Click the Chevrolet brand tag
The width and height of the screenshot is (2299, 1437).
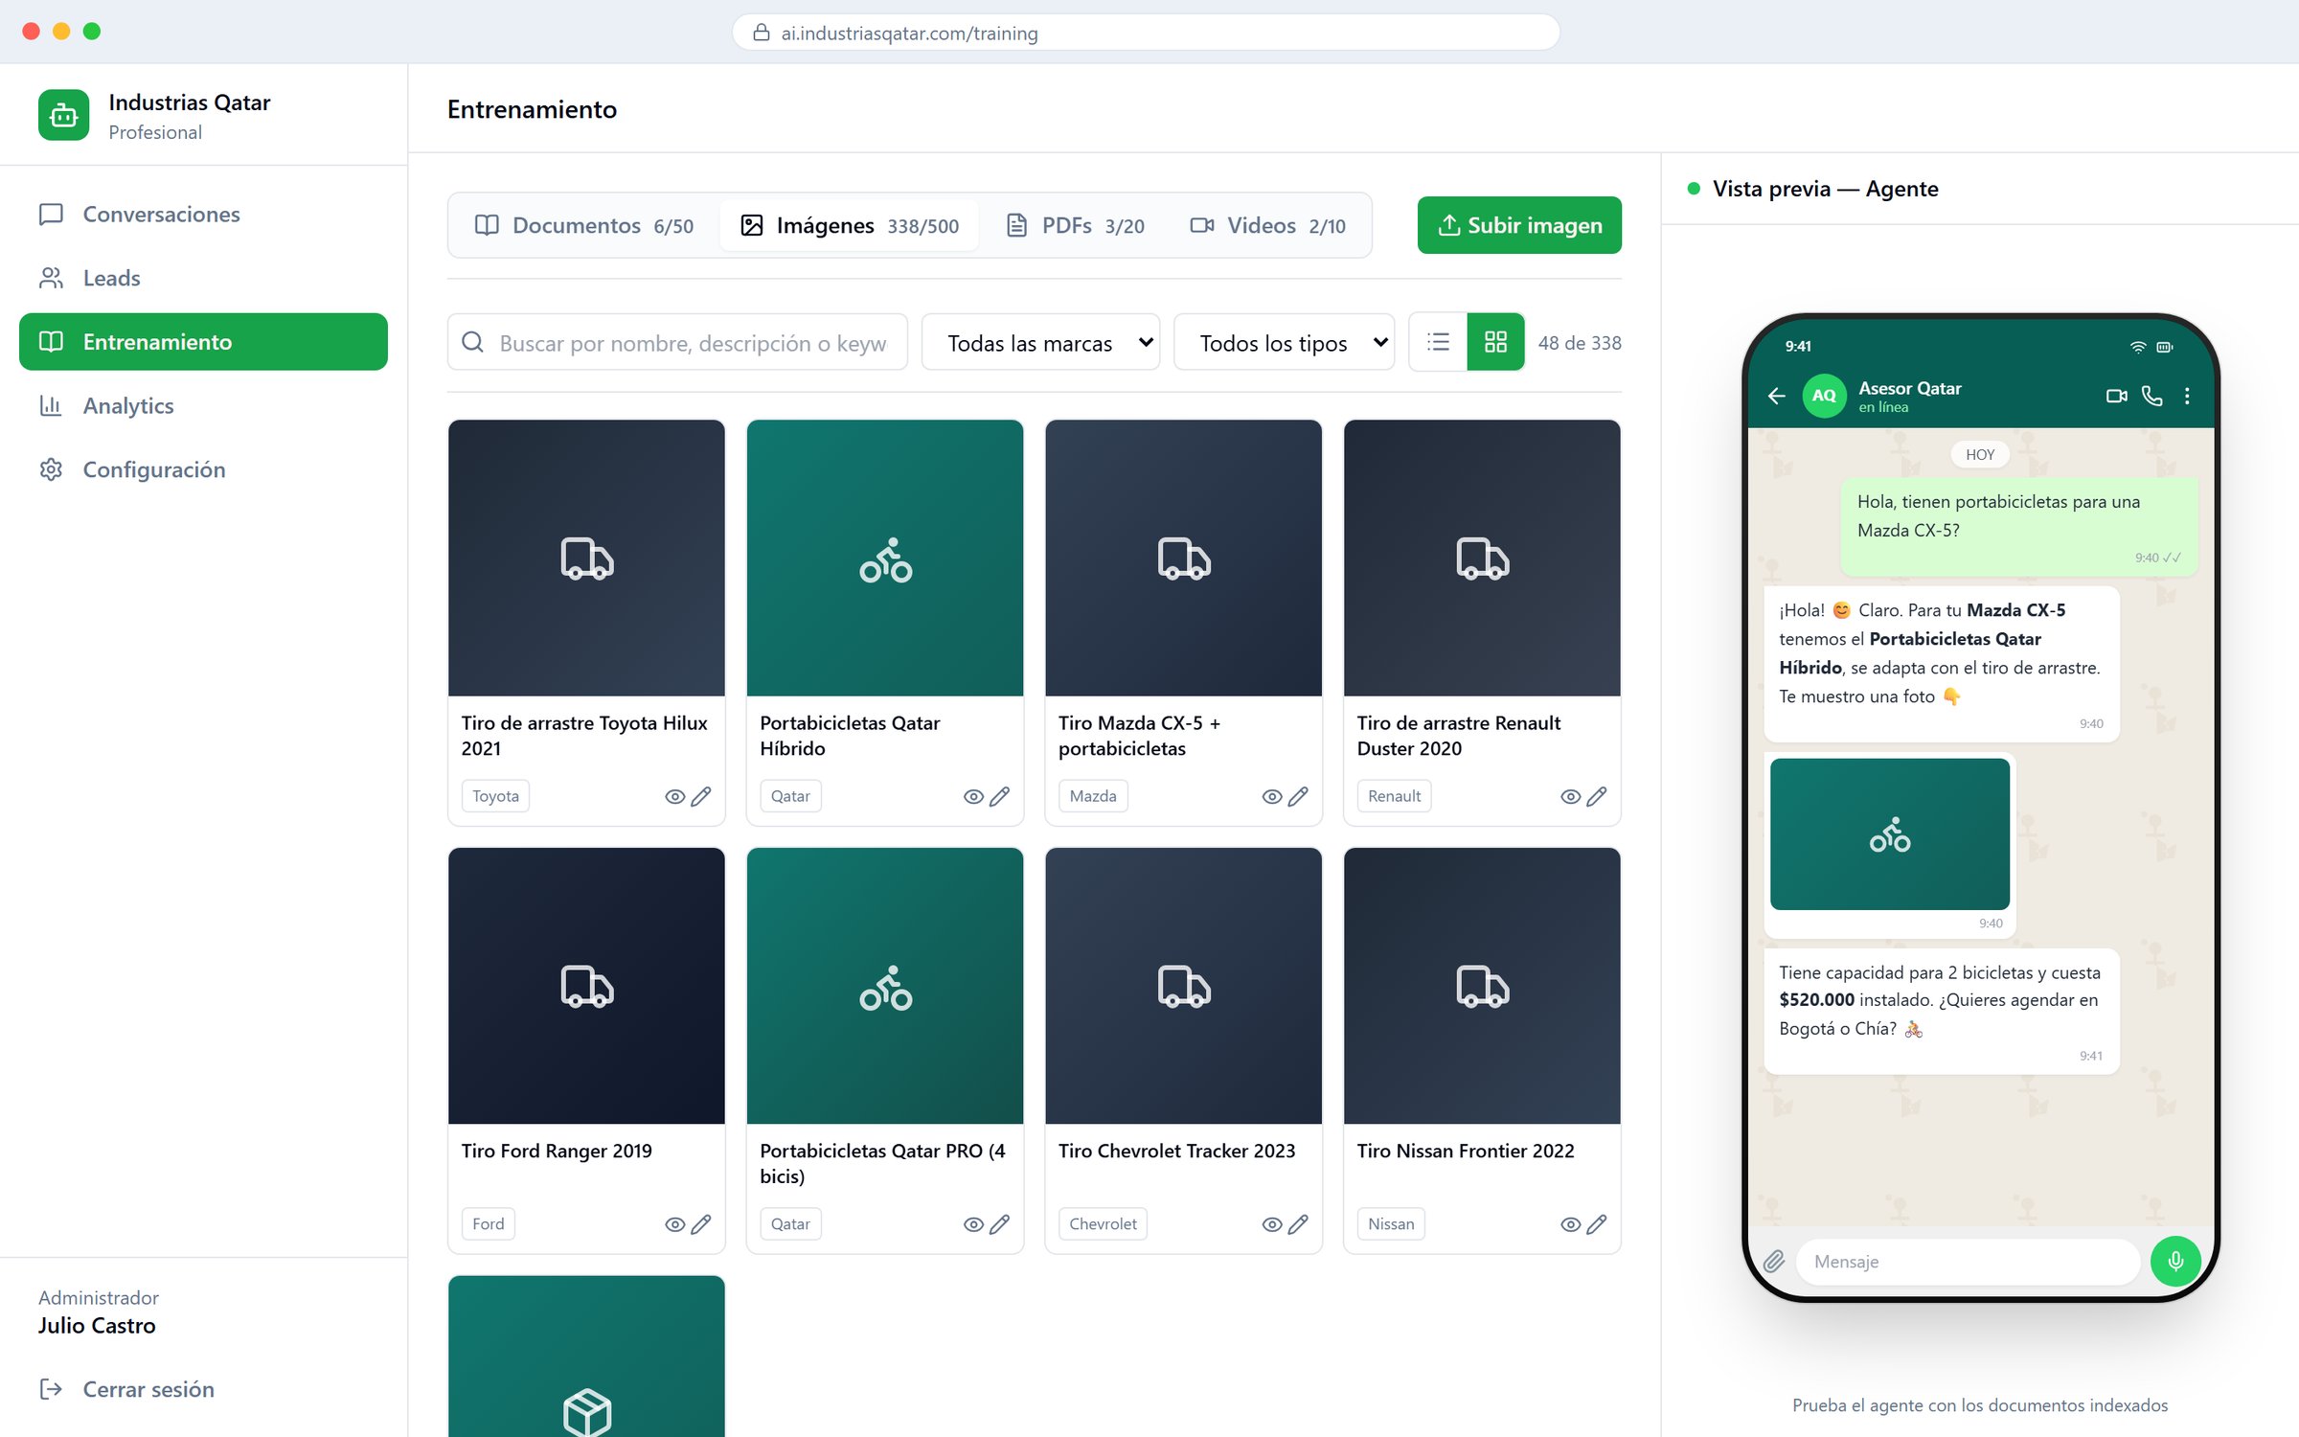1103,1223
